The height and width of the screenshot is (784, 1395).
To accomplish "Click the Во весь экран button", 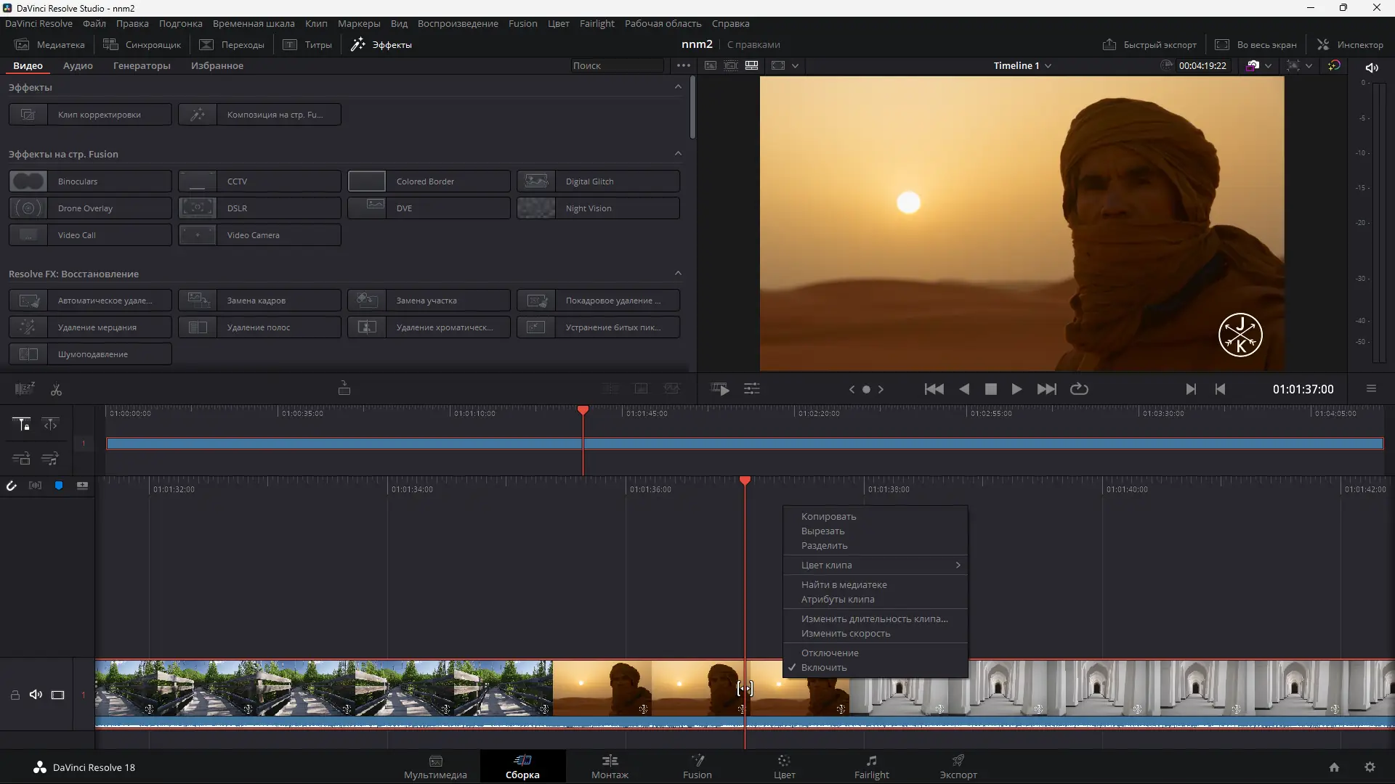I will [1255, 44].
